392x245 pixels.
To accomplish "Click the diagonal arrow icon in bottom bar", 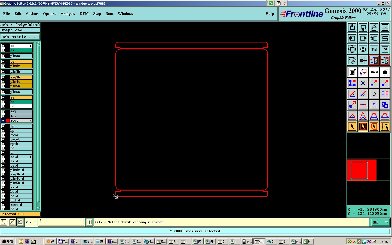I will point(4,222).
